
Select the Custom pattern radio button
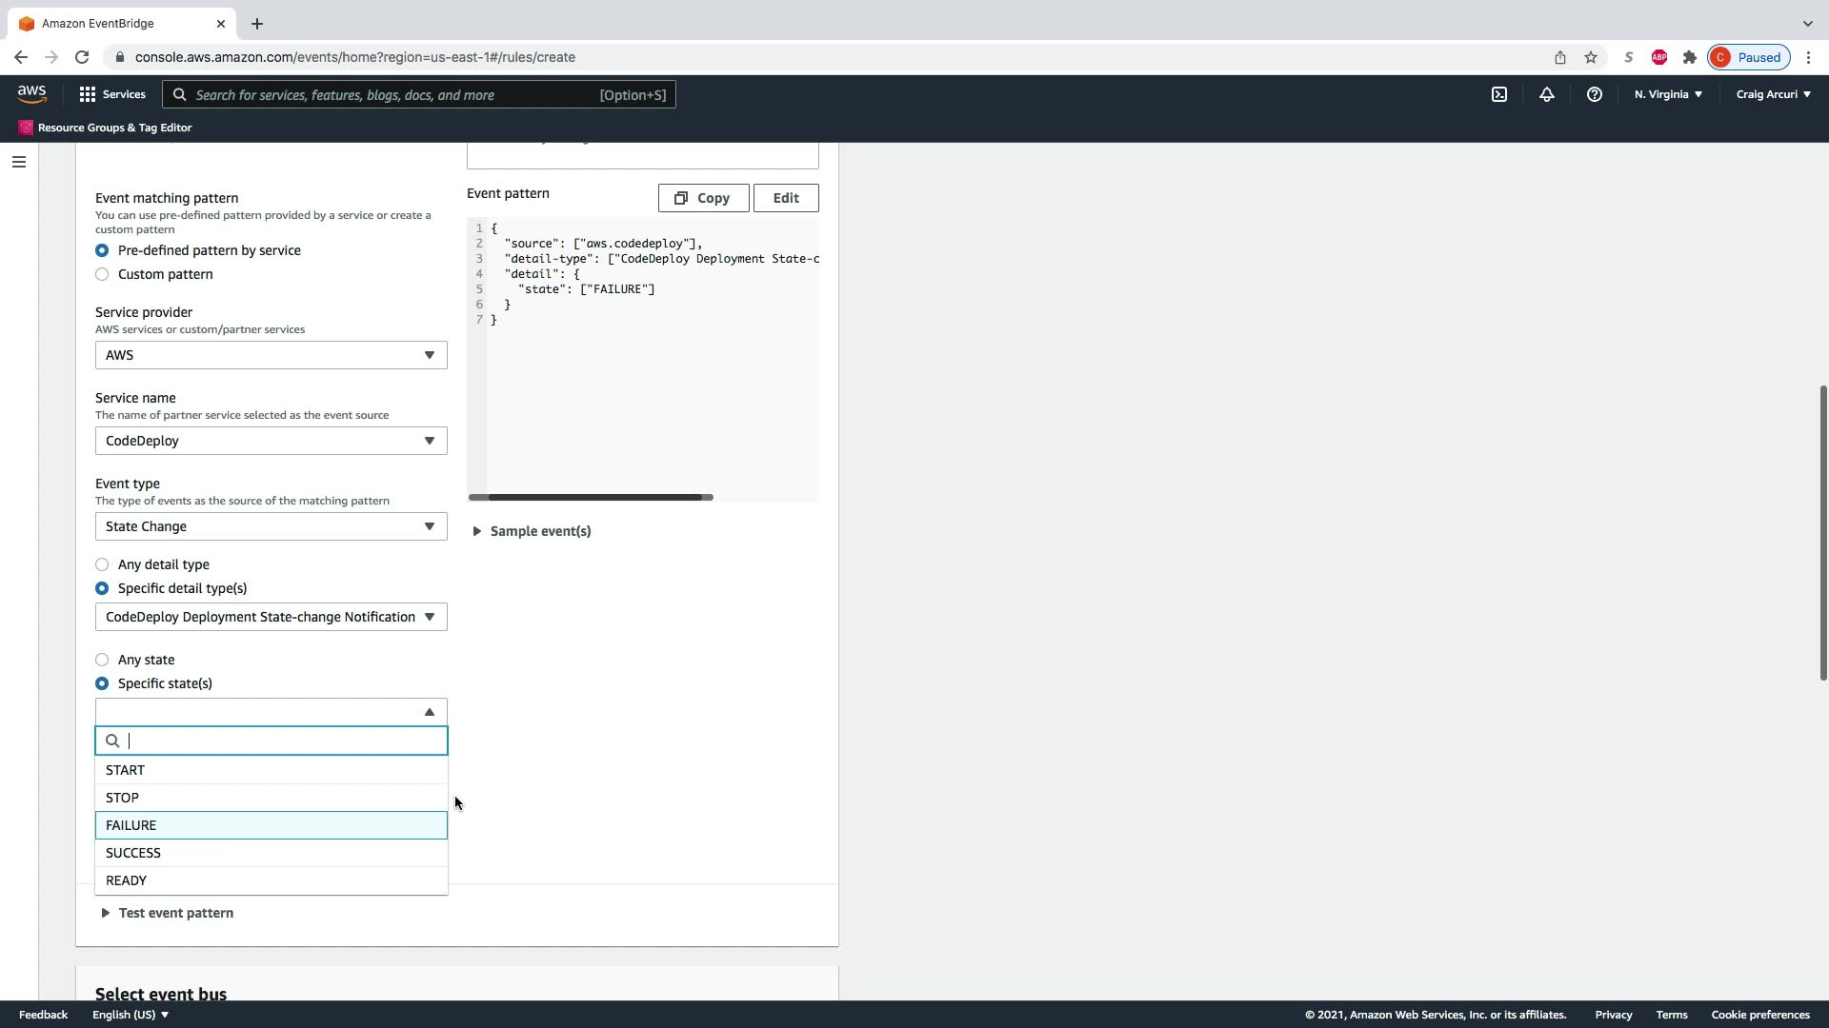click(102, 274)
